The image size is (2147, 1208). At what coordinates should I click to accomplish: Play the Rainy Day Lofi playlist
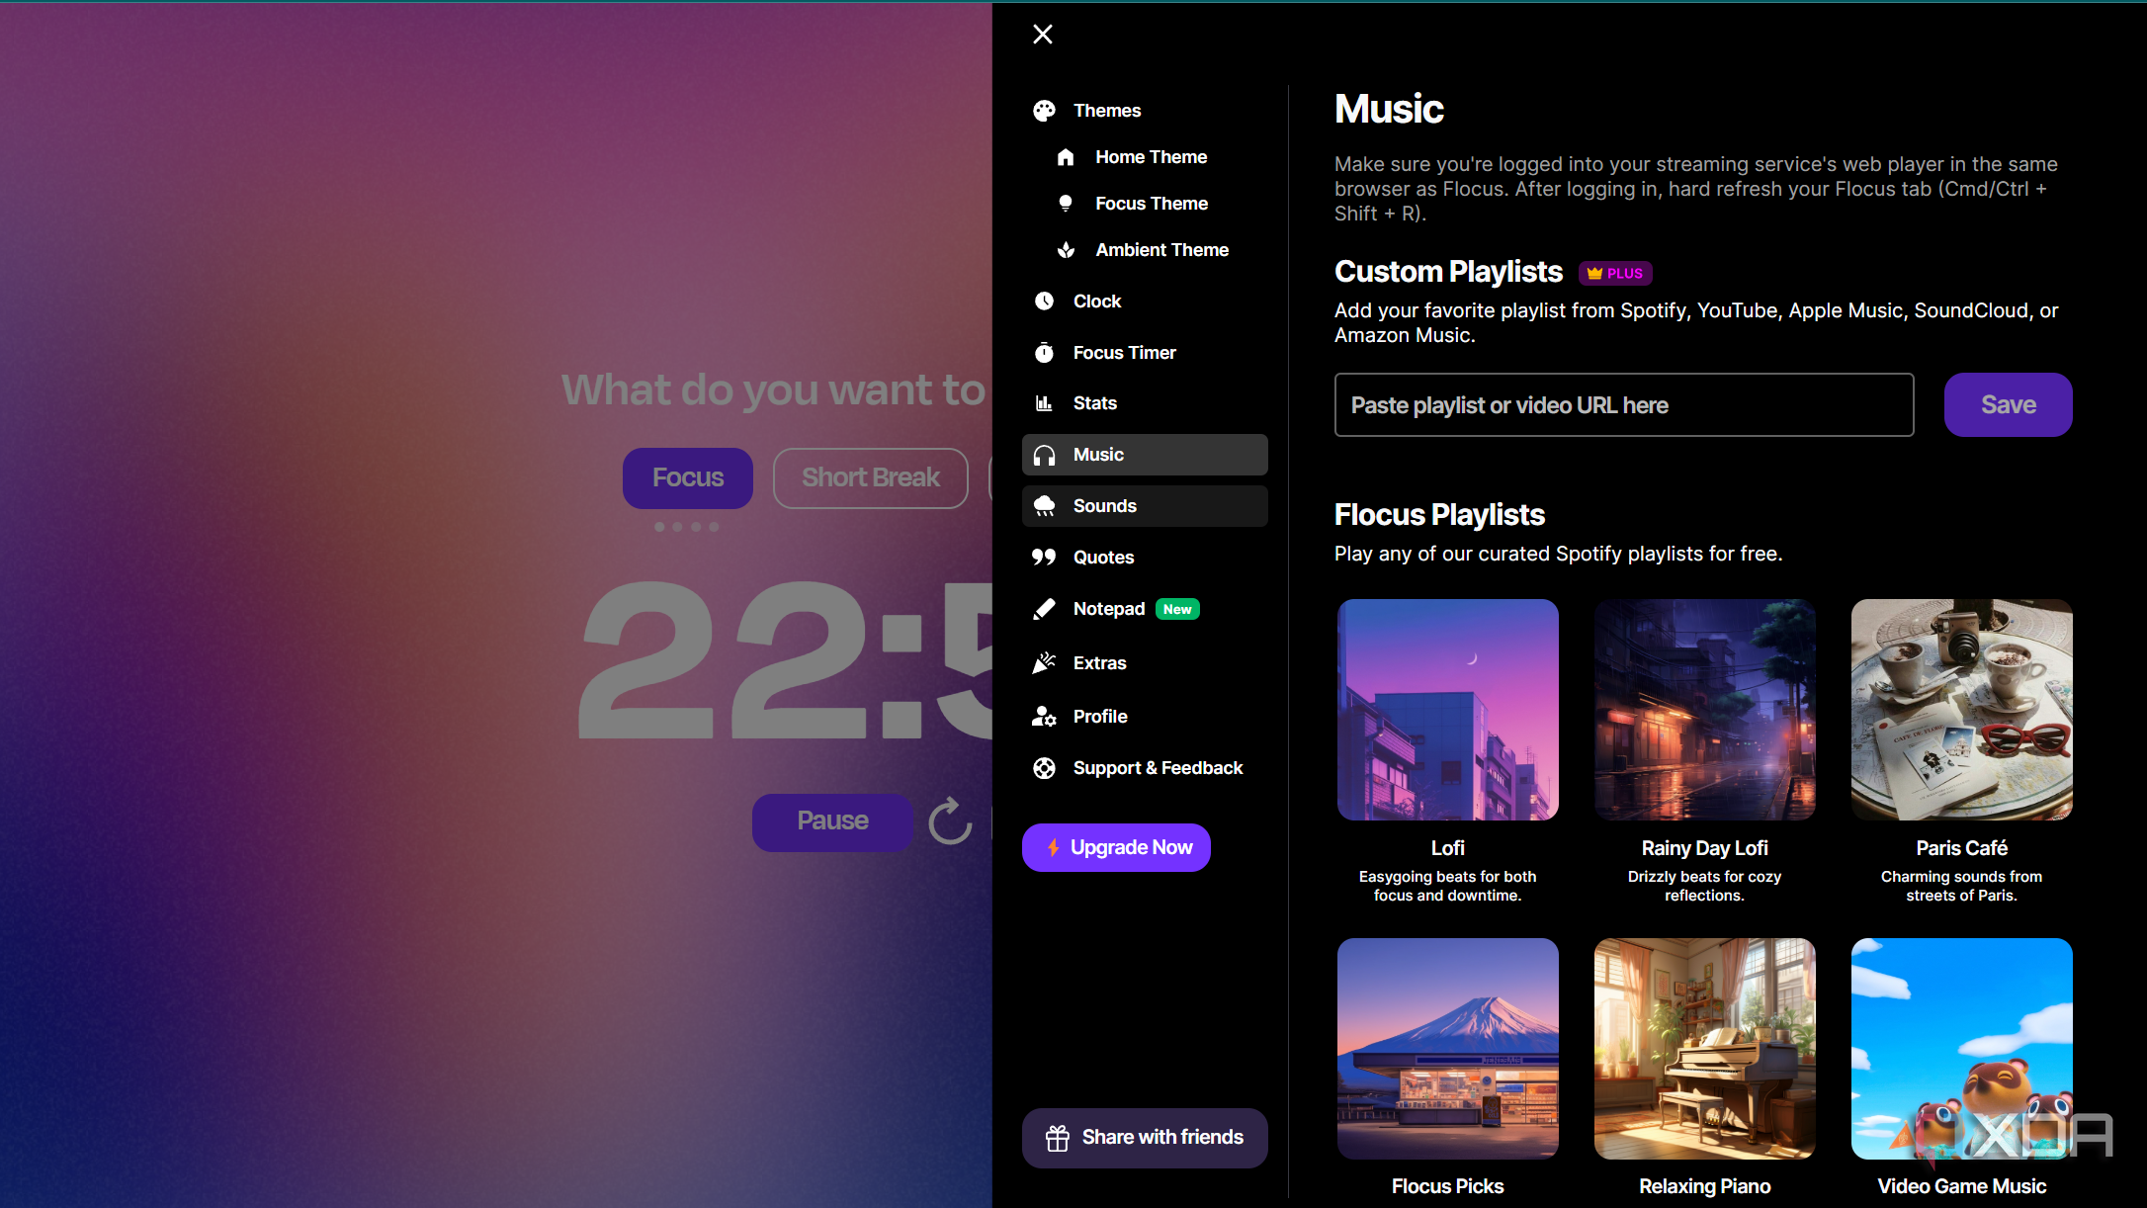(x=1704, y=710)
